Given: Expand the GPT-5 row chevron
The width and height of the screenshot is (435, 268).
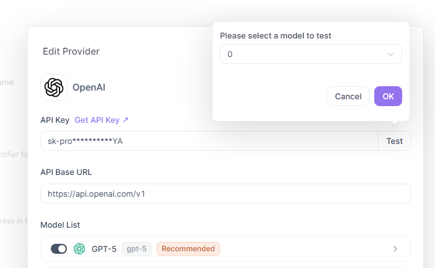Looking at the screenshot, I should click(x=395, y=249).
